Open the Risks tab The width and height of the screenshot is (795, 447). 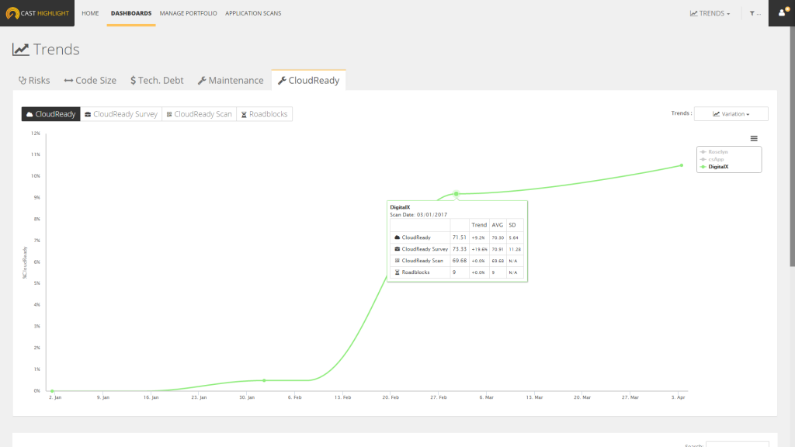tap(34, 80)
